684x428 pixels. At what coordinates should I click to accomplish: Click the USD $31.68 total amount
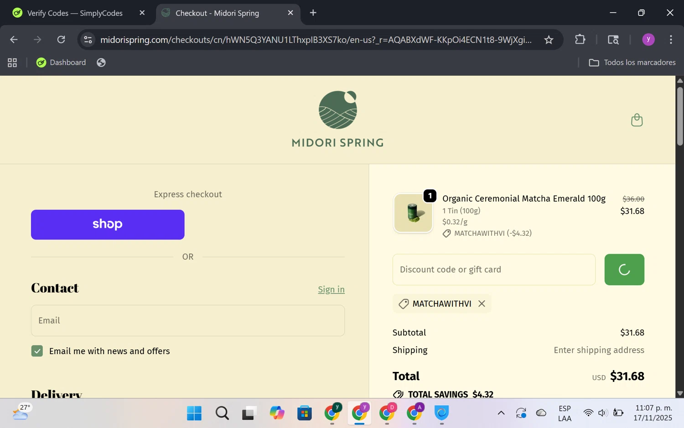click(x=618, y=376)
